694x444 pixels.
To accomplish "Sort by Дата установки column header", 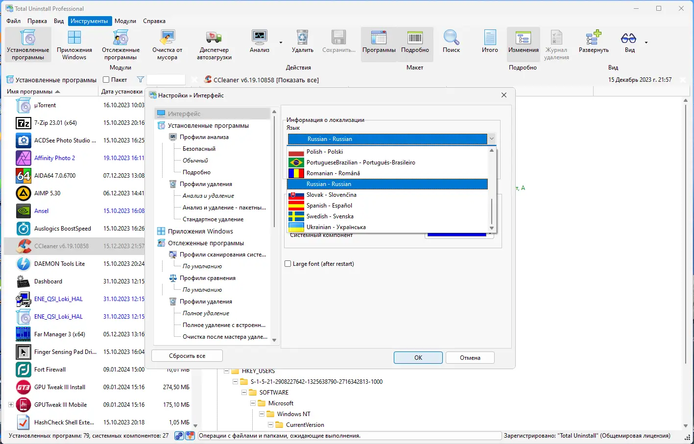I will (122, 92).
